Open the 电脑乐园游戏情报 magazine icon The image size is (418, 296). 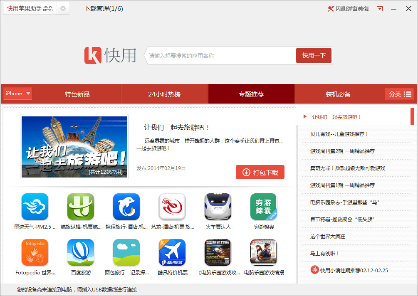coord(264,253)
